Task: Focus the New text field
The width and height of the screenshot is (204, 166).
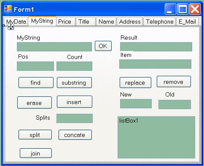Action: tap(136, 104)
